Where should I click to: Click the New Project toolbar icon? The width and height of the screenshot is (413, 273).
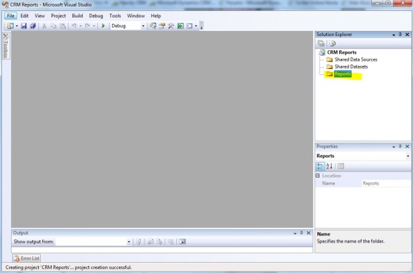(x=10, y=26)
